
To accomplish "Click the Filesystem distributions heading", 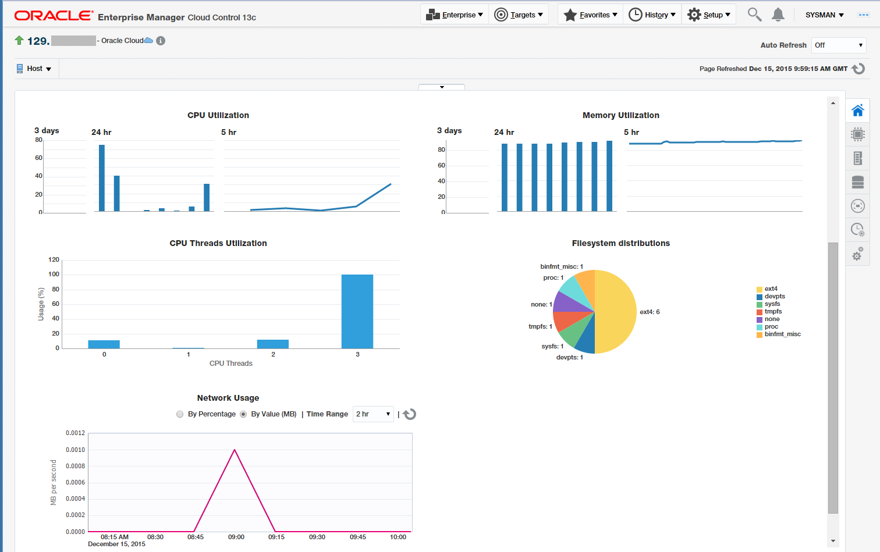I will coord(621,243).
